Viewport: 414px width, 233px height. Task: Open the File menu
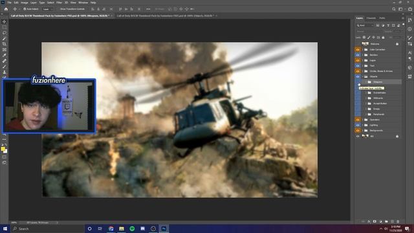pos(9,3)
